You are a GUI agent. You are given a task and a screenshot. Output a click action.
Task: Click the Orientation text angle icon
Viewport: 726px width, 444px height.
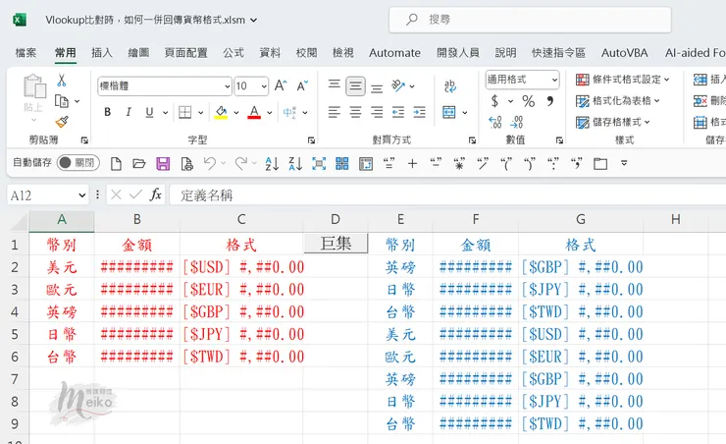tap(398, 85)
